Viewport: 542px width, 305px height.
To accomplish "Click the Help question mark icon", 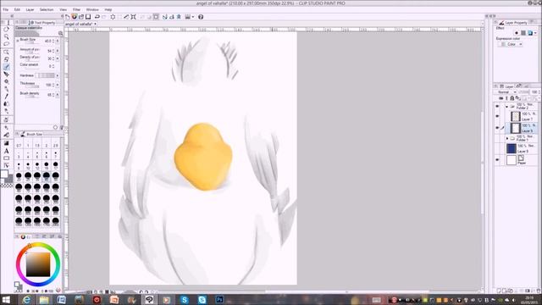I will 201,17.
